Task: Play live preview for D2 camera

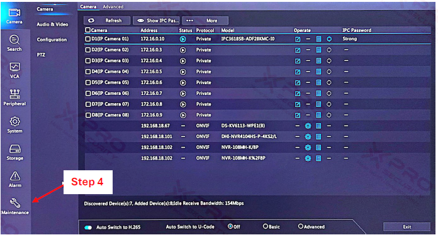Action: (182, 50)
